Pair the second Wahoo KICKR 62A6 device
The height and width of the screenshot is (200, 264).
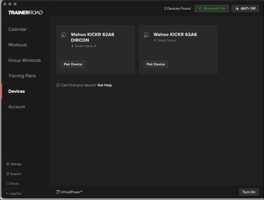tap(156, 64)
